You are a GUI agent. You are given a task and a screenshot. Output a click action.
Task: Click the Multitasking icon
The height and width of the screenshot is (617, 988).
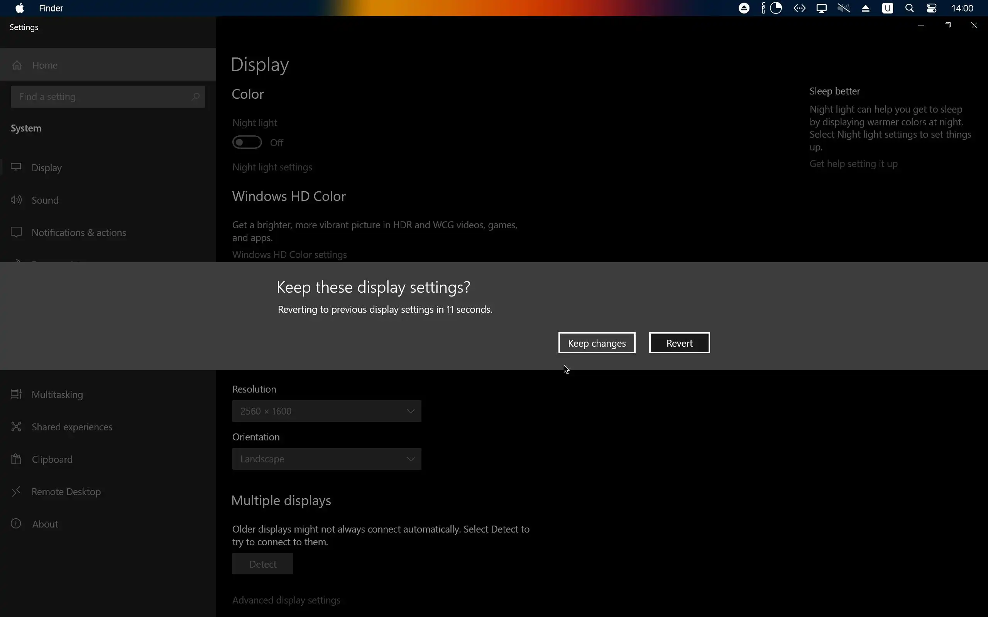click(x=16, y=394)
